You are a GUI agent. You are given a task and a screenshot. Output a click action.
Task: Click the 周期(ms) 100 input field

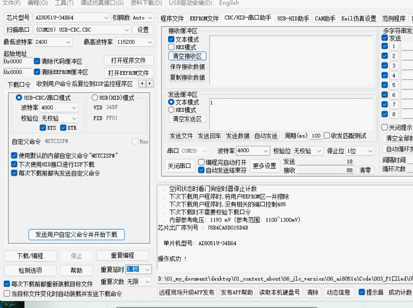(x=316, y=136)
